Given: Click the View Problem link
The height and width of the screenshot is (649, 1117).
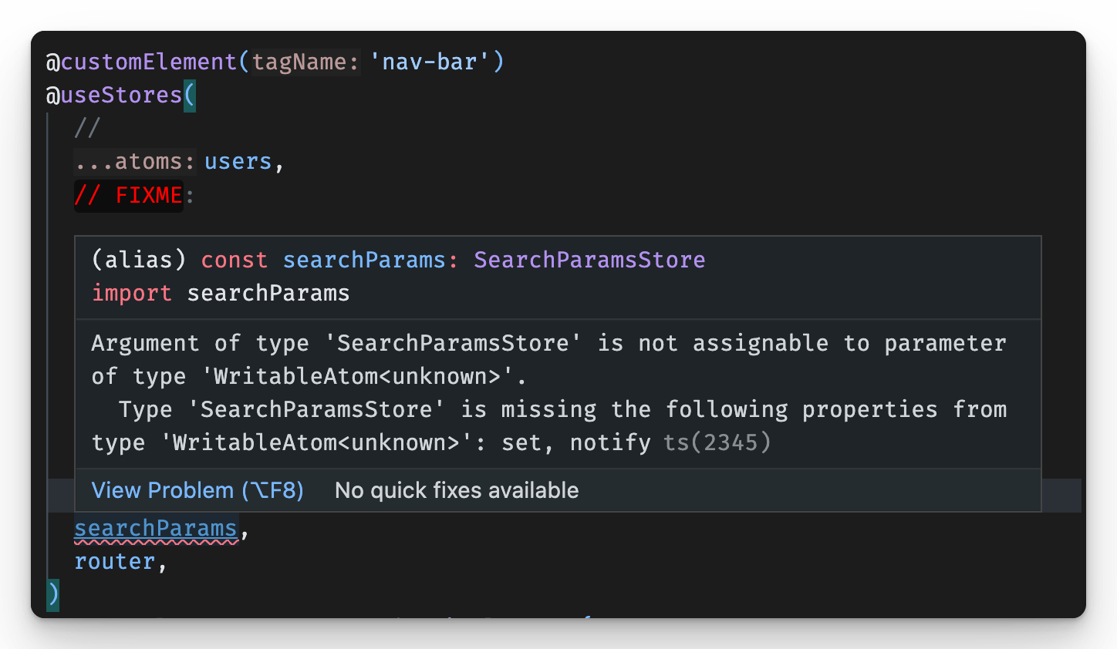Looking at the screenshot, I should (x=197, y=490).
